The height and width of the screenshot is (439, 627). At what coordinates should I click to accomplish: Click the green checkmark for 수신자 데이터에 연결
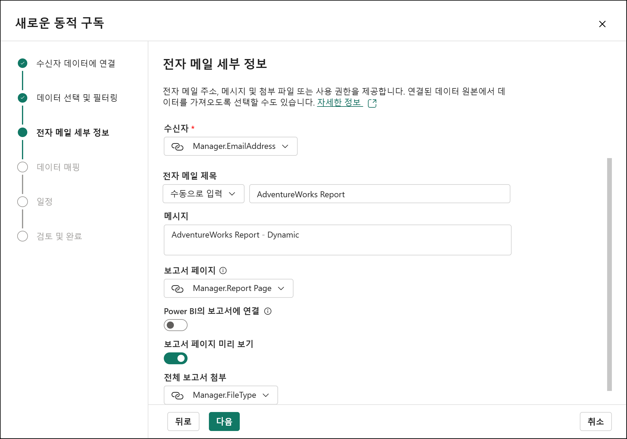pos(23,63)
